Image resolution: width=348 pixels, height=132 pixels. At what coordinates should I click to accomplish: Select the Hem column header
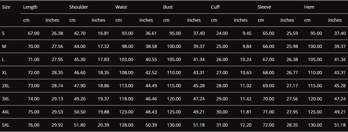pyautogui.click(x=309, y=7)
